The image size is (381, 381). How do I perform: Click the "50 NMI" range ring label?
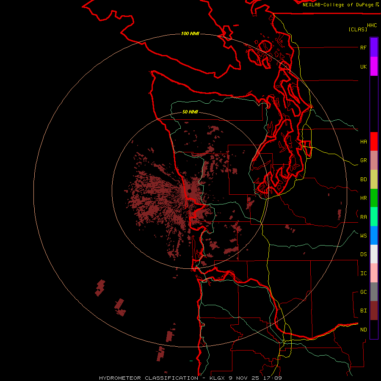[190, 112]
